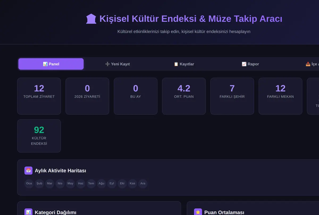Click the Aylık Aktivite Haritası heading
Screen dimensions: 319x215
tap(60, 171)
